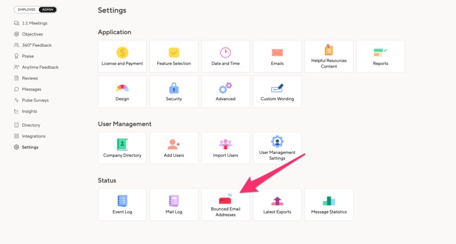Screen dimensions: 456x244
Task: Open Helpful Resources Content tile
Action: tap(329, 56)
